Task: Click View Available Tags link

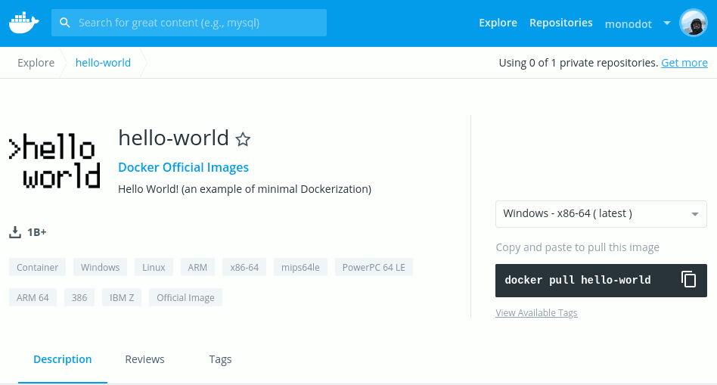Action: click(536, 312)
